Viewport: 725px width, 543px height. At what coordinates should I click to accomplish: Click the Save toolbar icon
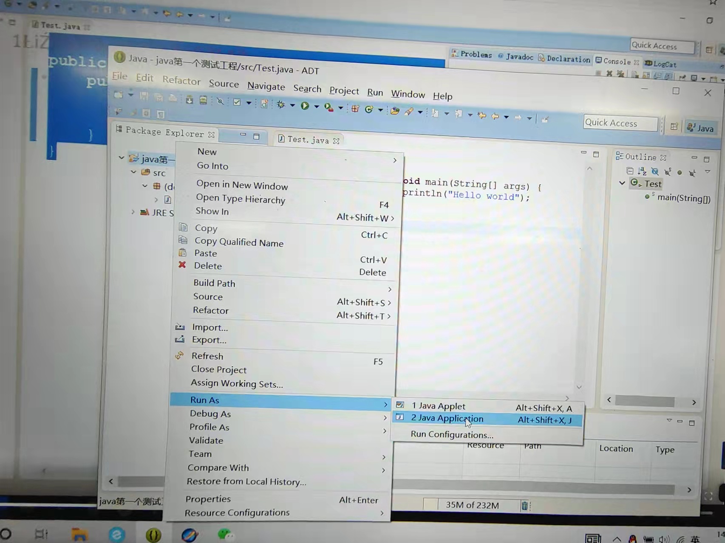(143, 97)
